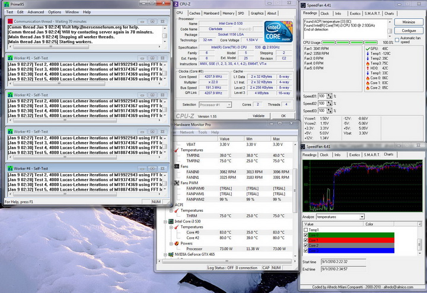Click the Fans PWM category icon
Viewport: 427px width, 293px height.
(x=177, y=183)
